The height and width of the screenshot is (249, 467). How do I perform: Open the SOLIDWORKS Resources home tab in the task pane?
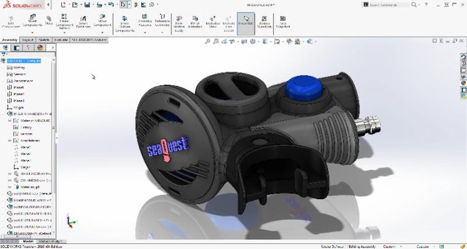463,57
